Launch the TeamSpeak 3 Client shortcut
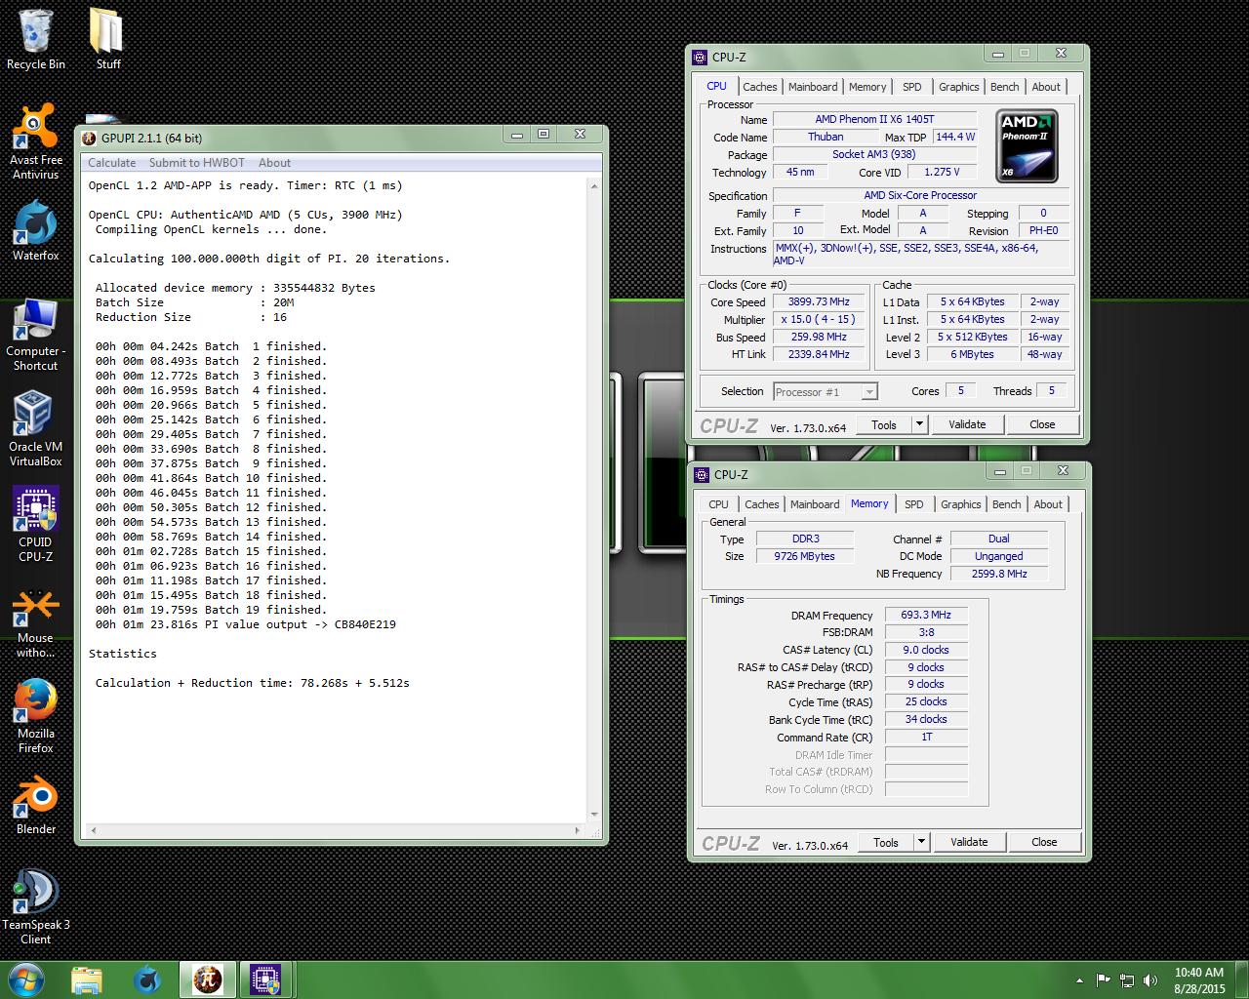This screenshot has width=1249, height=999. 36,907
